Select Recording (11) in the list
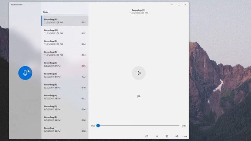The image size is (251, 141). [x=65, y=21]
